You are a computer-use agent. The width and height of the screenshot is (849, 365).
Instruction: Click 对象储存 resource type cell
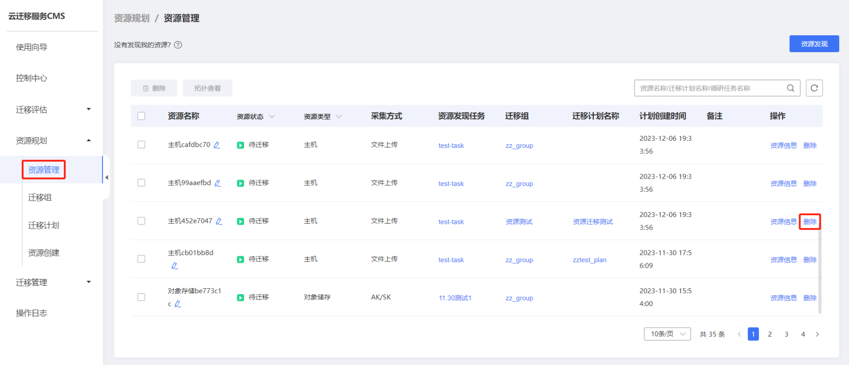[x=317, y=297]
